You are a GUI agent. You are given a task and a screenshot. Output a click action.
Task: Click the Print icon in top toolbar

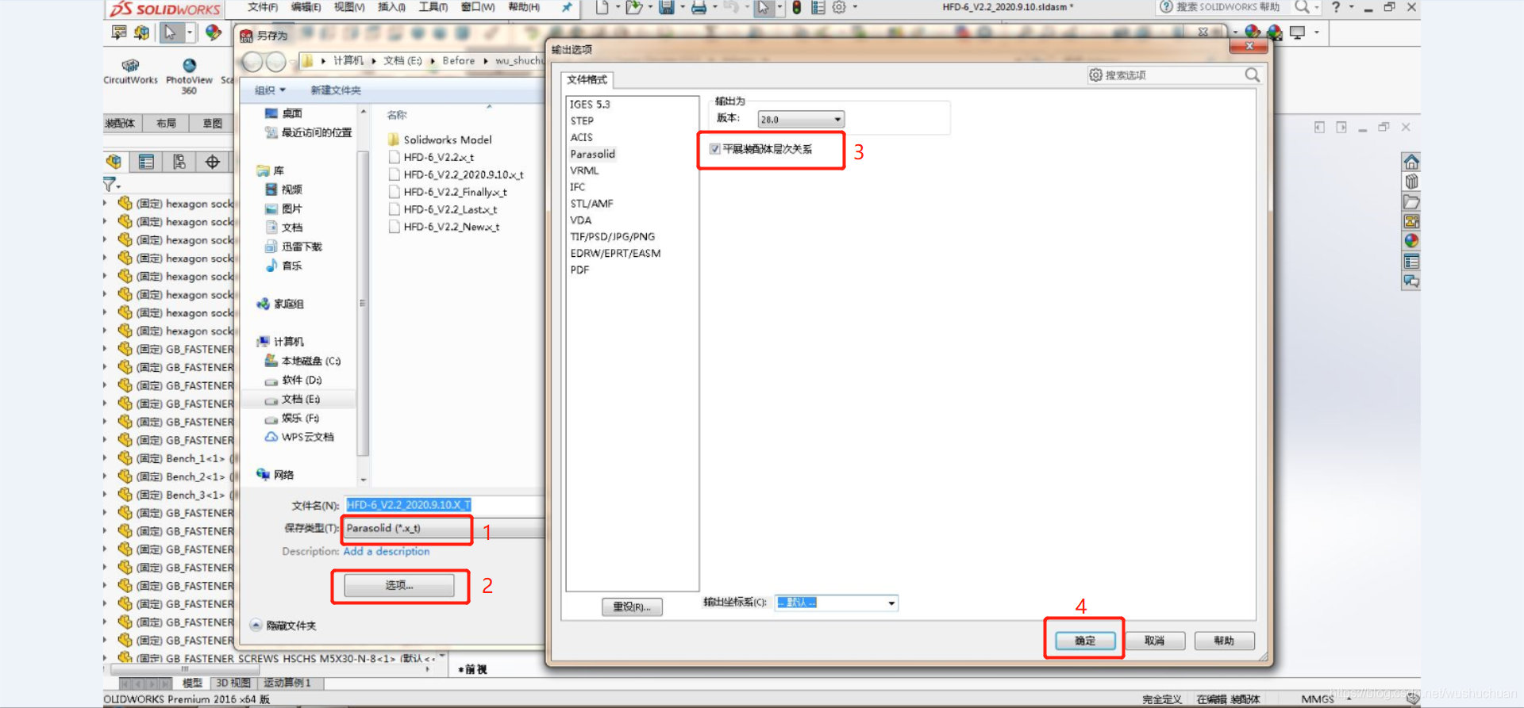pos(698,8)
